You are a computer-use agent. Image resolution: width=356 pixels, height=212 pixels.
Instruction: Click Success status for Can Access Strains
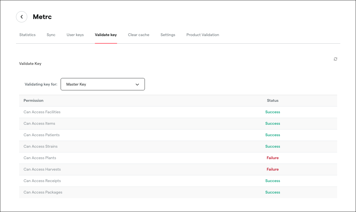tap(273, 146)
